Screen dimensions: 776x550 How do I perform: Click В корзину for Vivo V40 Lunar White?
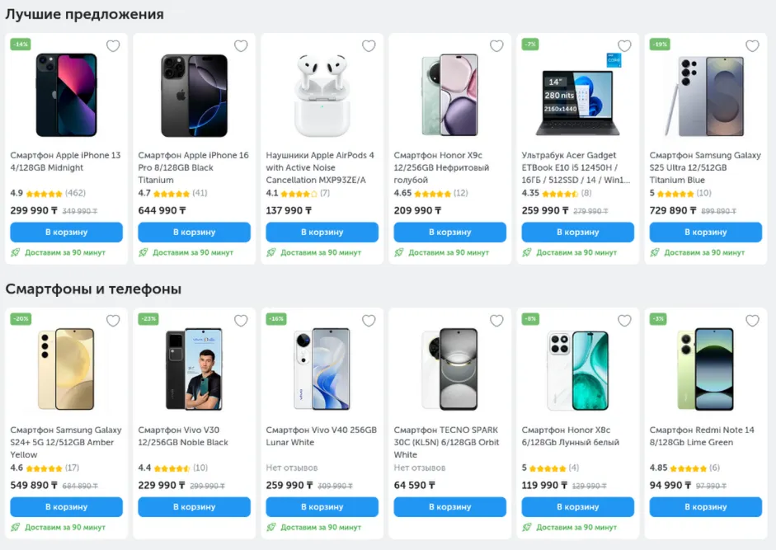(322, 506)
